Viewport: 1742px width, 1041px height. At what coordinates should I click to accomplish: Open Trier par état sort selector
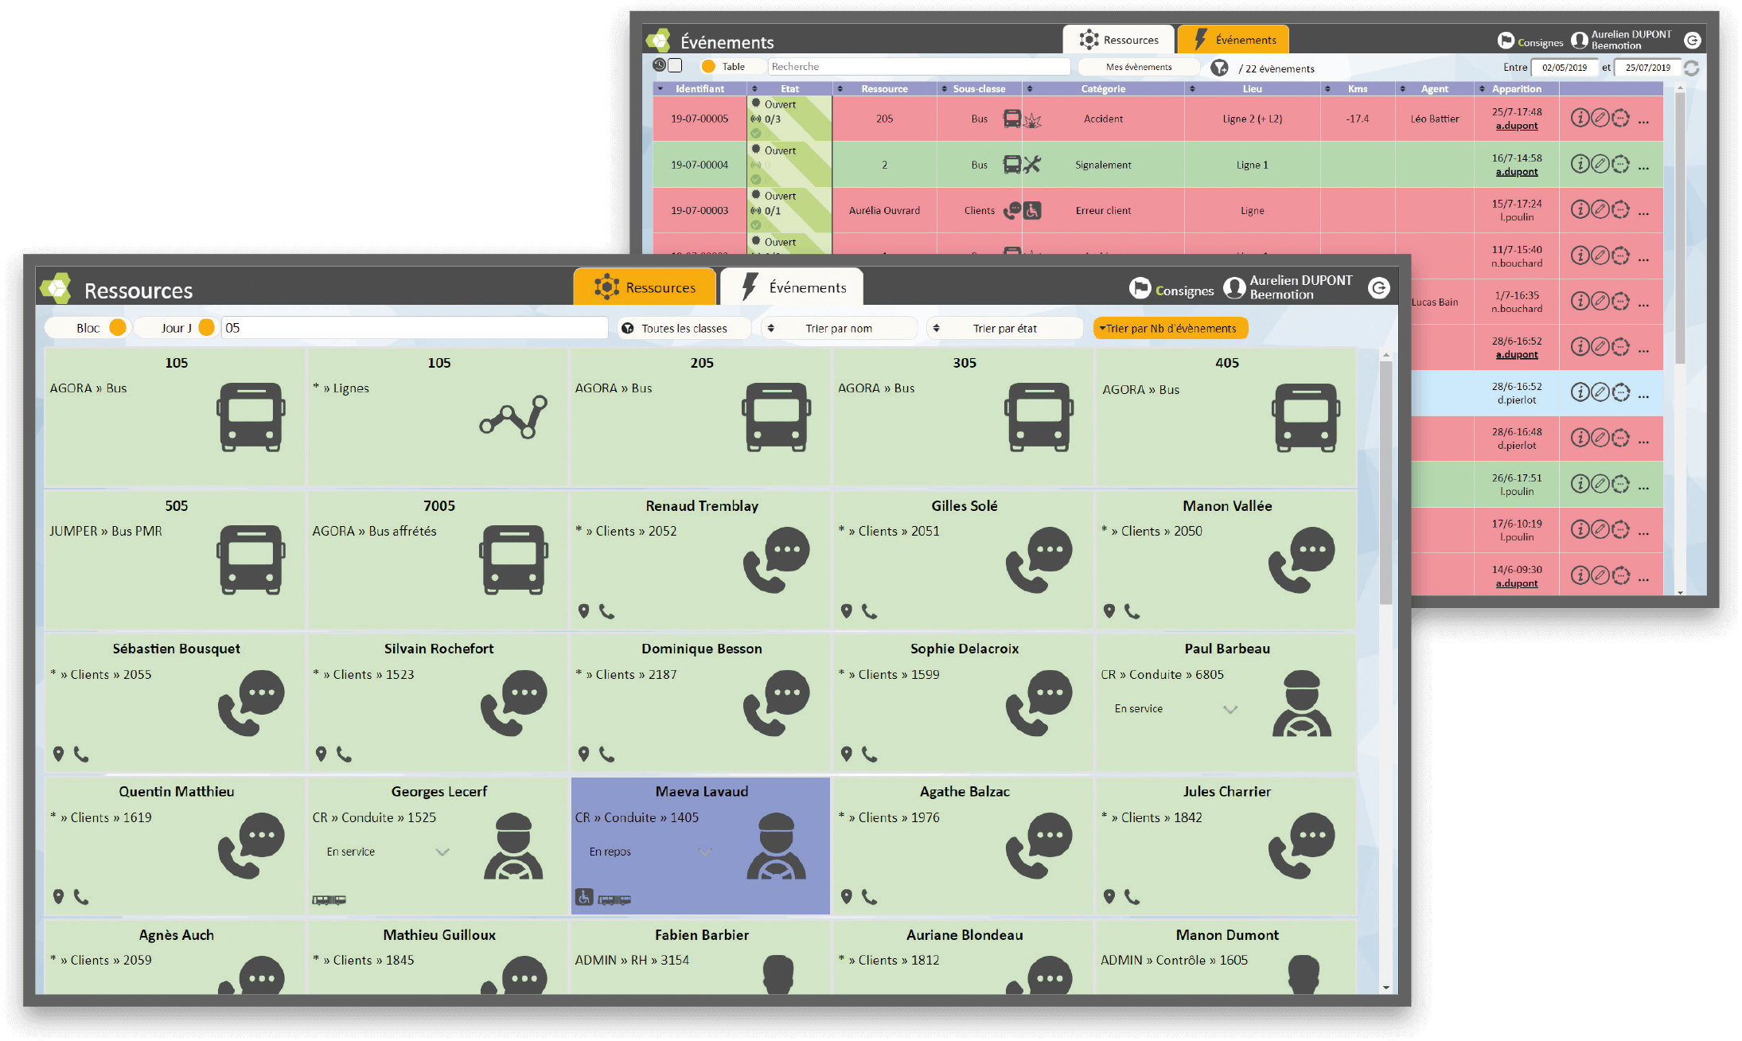(x=1004, y=328)
